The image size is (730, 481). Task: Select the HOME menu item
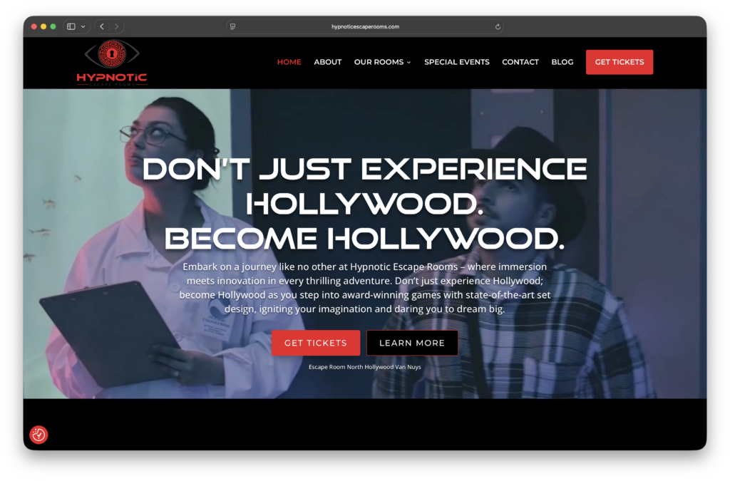[289, 62]
